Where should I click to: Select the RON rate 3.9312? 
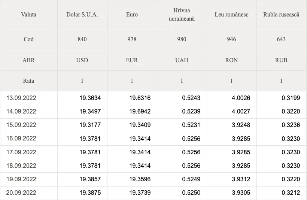(241, 179)
